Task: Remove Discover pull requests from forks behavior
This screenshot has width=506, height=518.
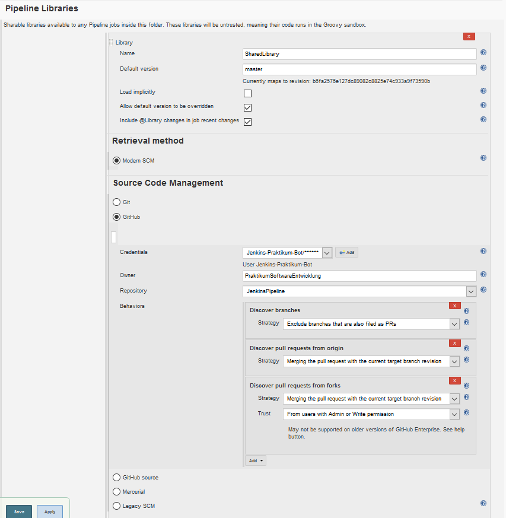Action: (x=454, y=380)
